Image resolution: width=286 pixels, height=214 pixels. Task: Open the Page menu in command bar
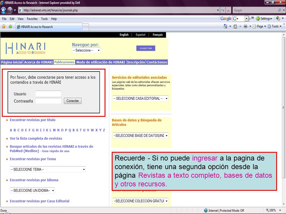point(259,26)
